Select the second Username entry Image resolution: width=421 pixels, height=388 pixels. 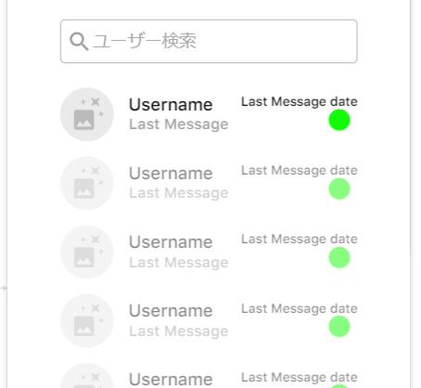(171, 174)
